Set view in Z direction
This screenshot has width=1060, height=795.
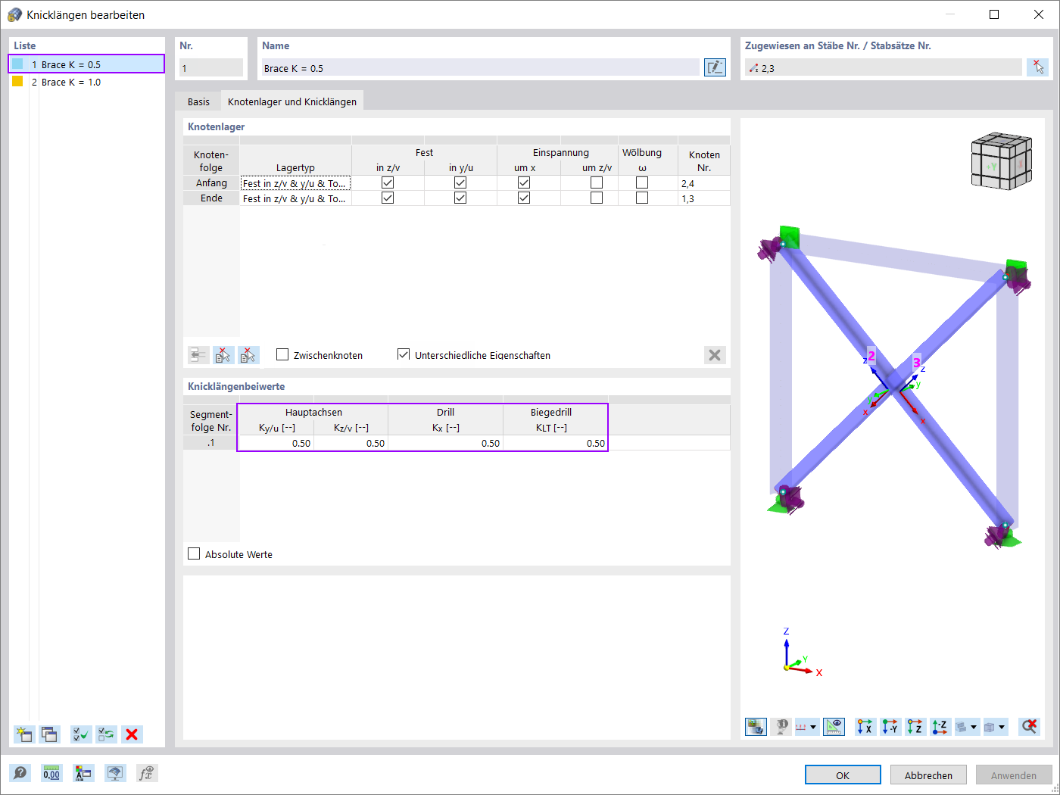915,727
